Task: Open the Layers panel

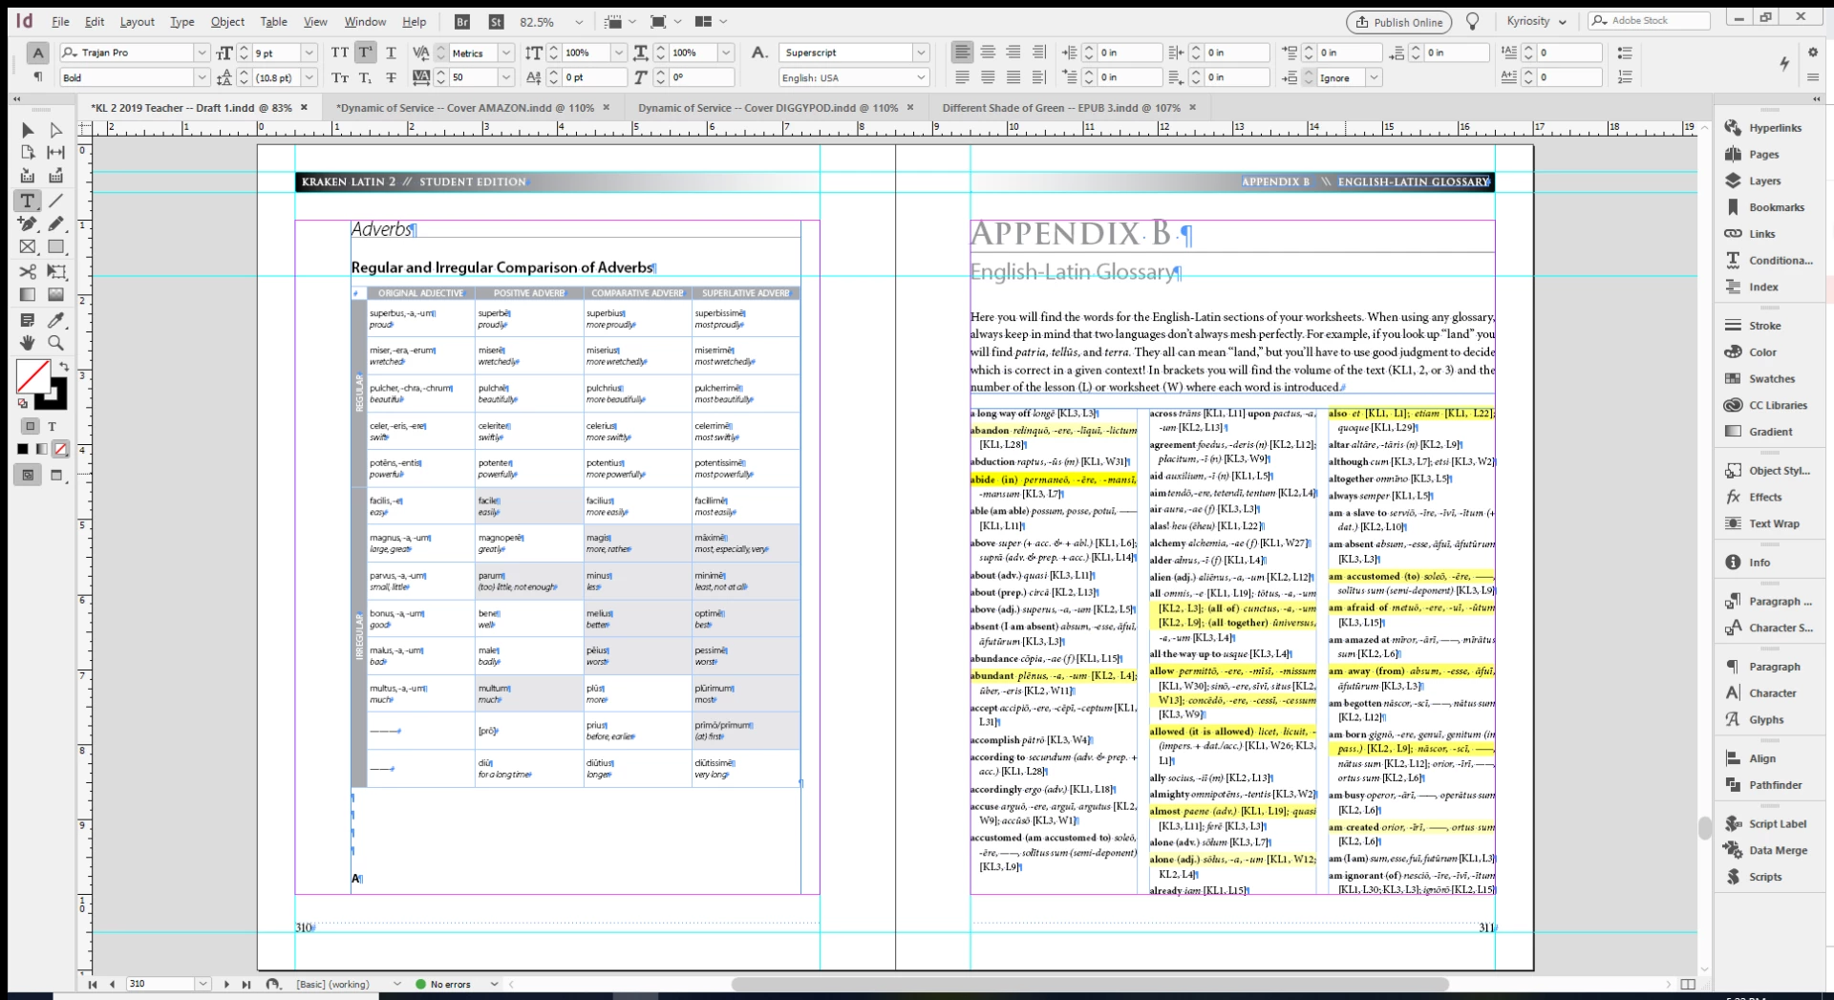Action: 1764,181
